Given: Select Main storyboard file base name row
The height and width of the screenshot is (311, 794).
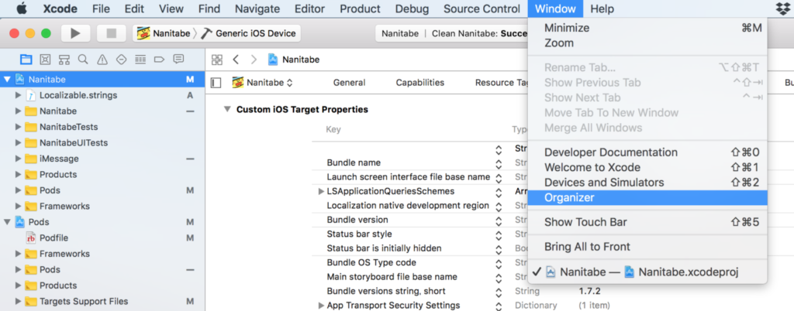Looking at the screenshot, I should point(392,277).
